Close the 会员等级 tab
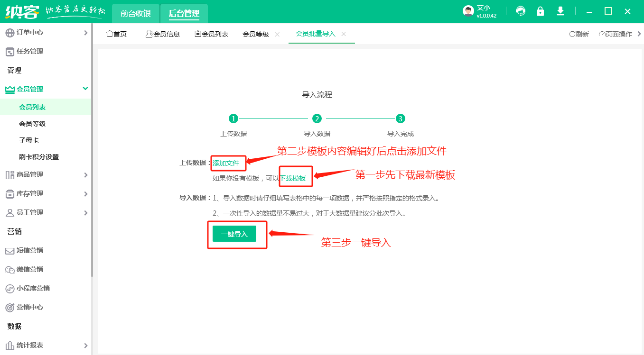 277,34
